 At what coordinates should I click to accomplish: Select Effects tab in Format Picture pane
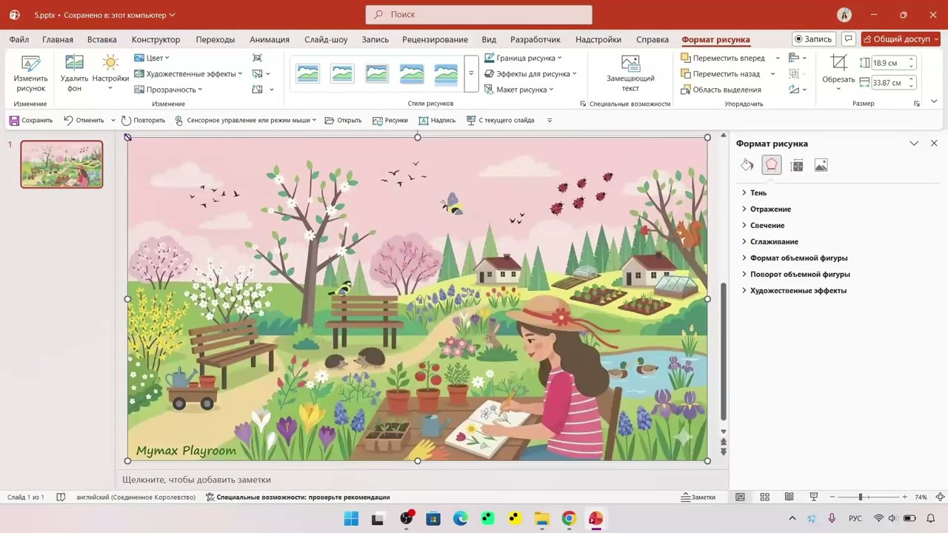click(x=772, y=165)
